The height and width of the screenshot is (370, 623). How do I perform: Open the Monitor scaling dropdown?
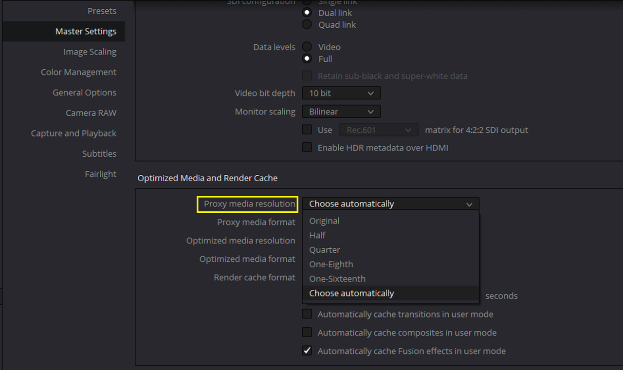(341, 111)
